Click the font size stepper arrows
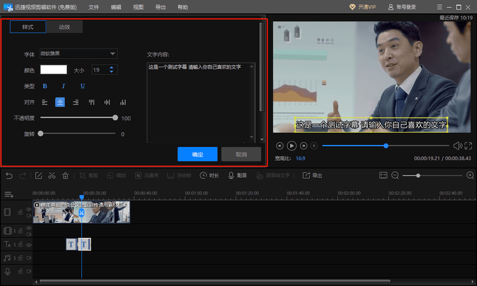 coord(113,70)
